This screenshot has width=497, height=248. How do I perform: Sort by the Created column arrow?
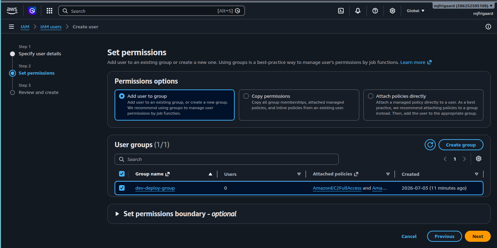(477, 174)
